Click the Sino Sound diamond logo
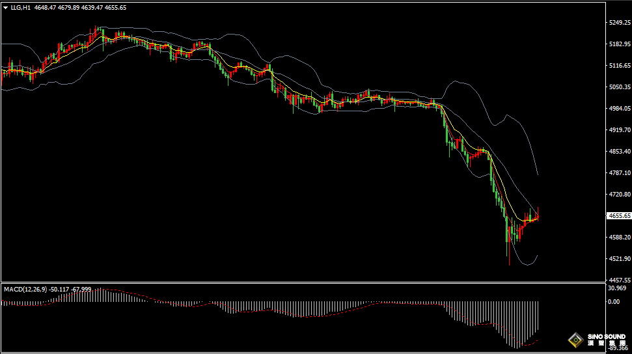 (x=575, y=340)
